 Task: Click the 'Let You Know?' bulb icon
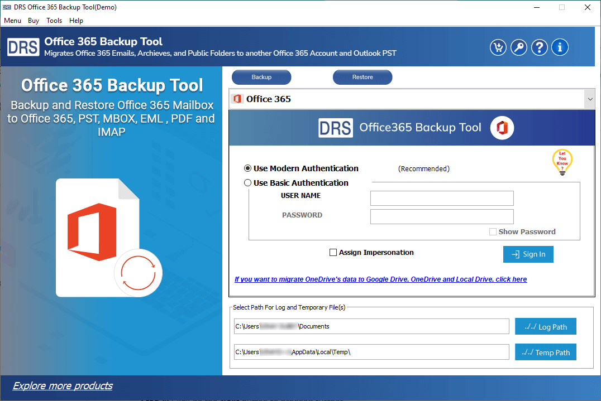562,162
